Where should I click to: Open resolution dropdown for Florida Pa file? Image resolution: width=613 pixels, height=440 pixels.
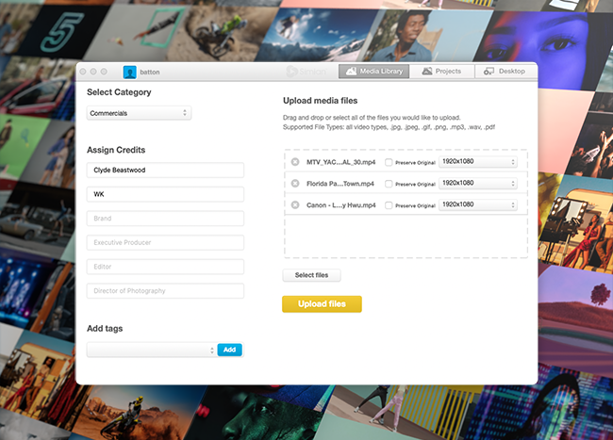click(478, 183)
